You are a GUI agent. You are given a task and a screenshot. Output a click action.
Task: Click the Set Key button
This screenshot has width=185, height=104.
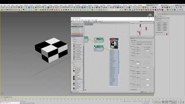(167, 103)
